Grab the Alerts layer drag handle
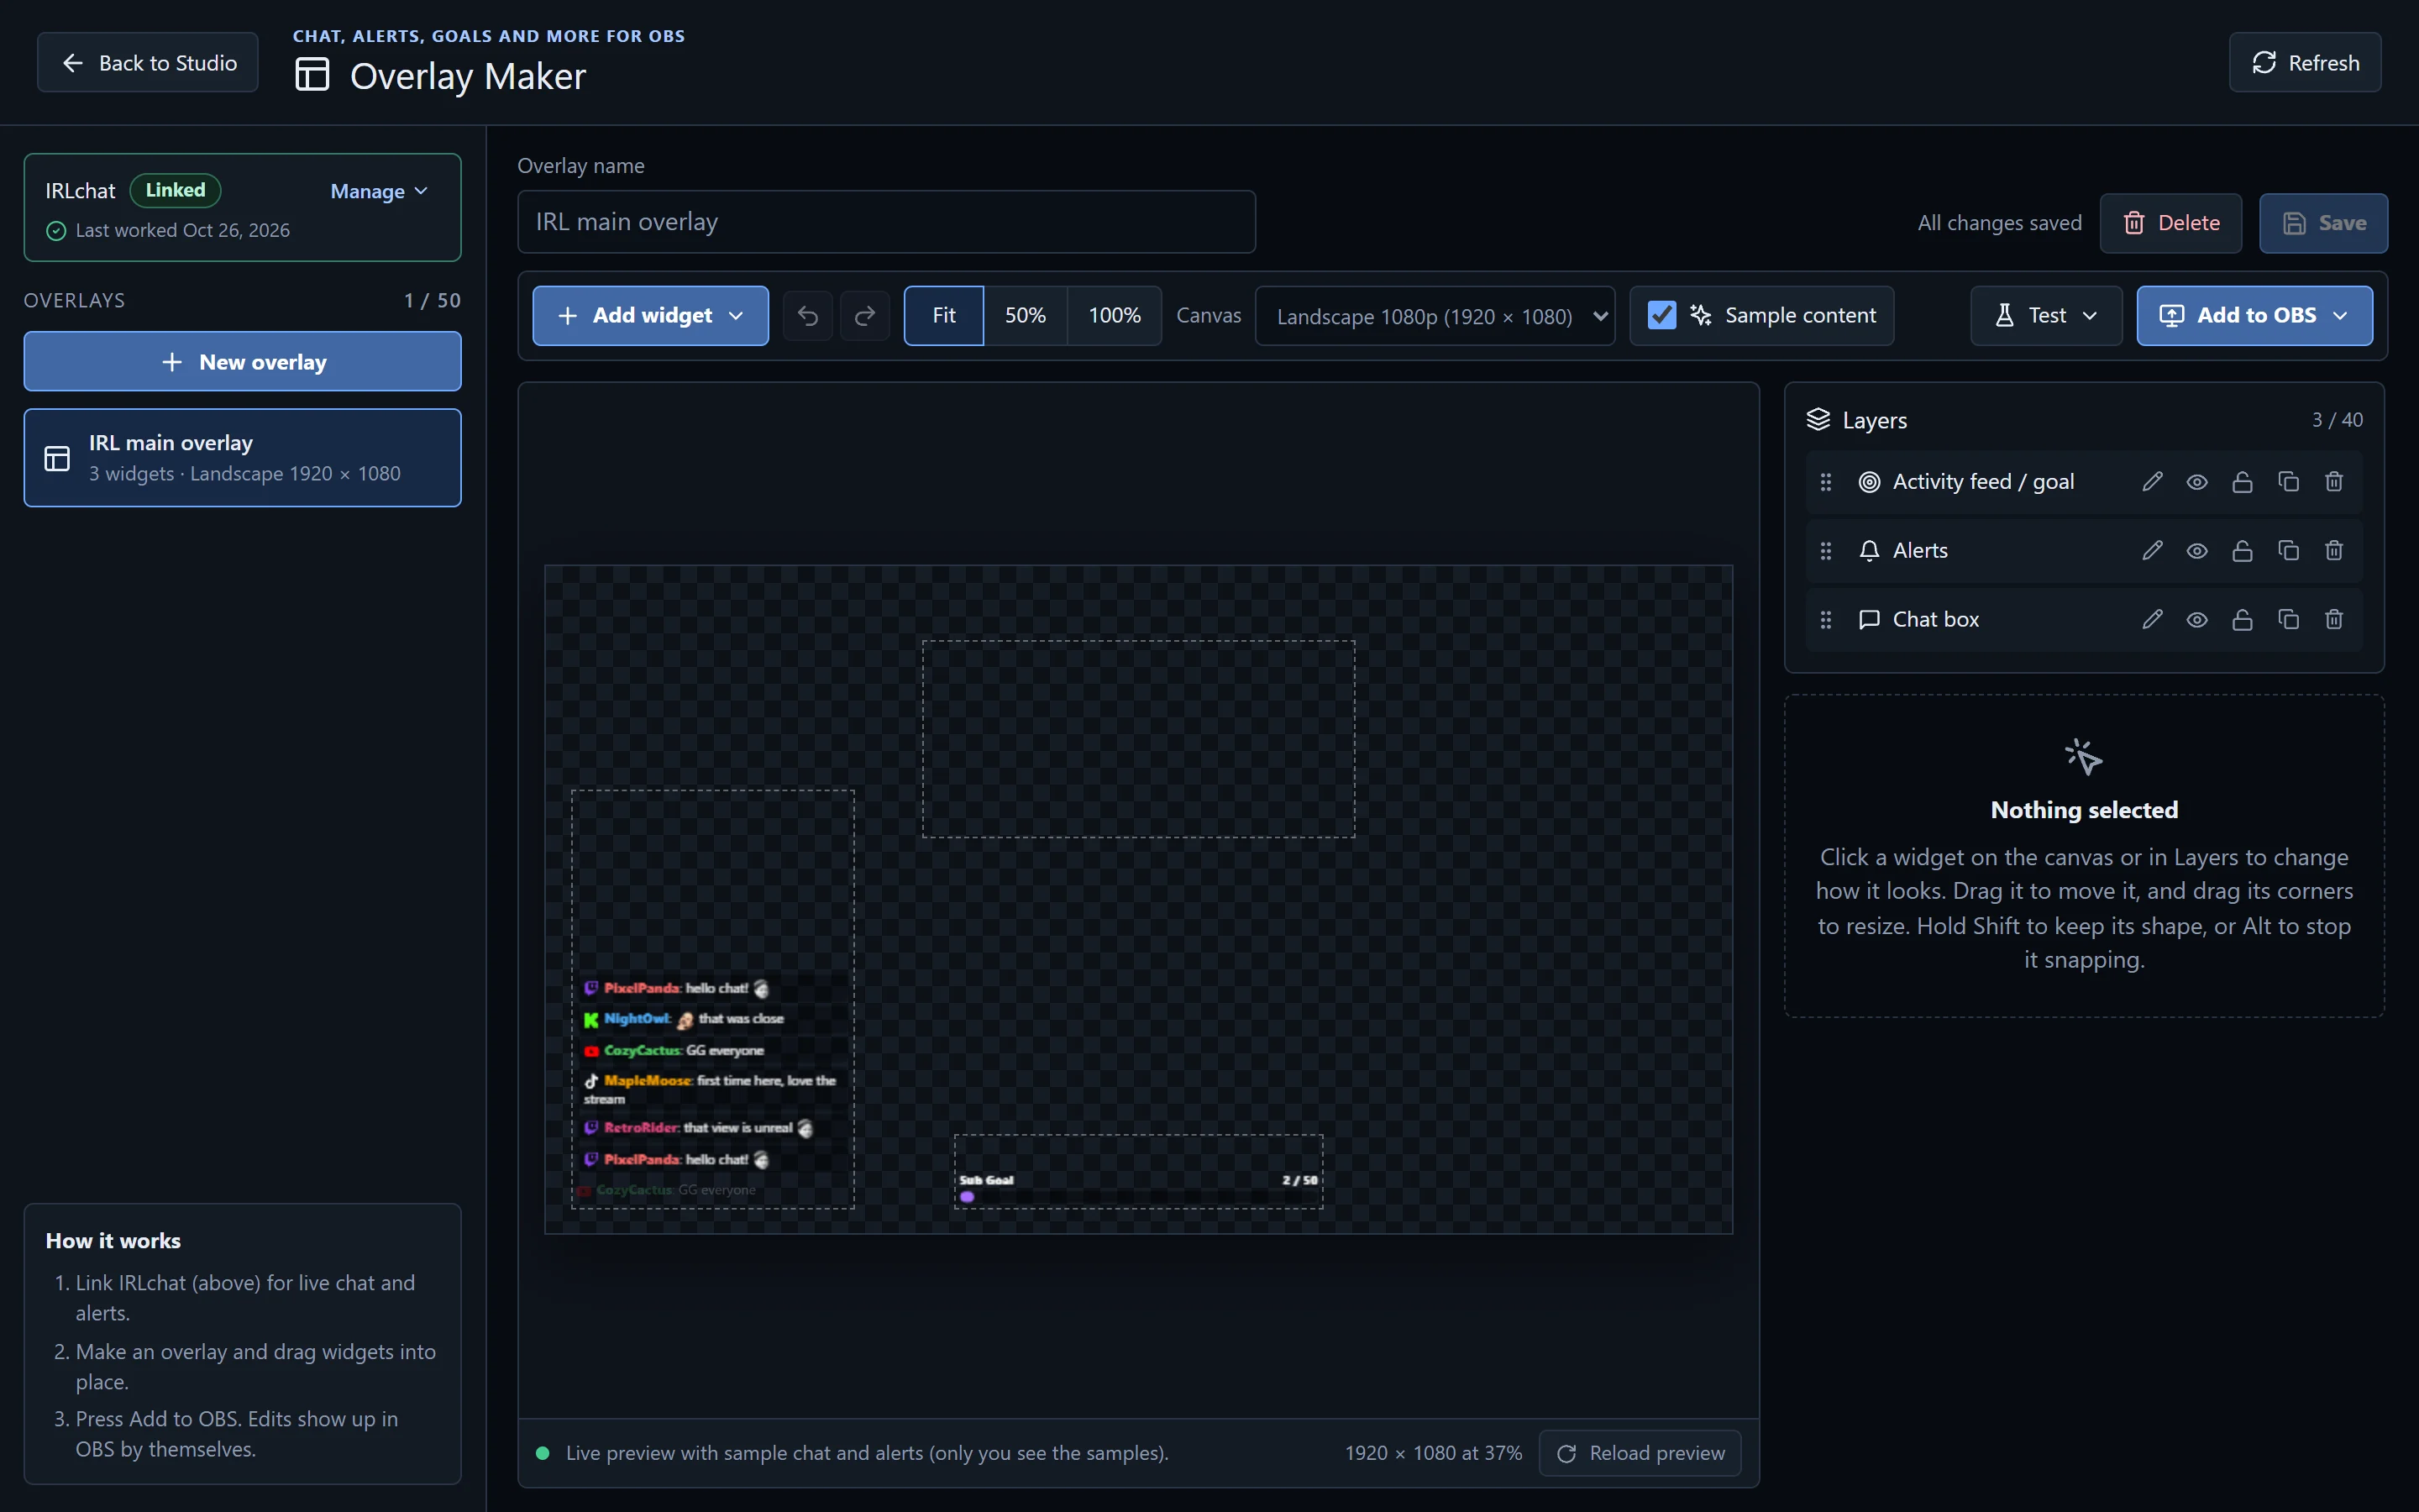This screenshot has height=1512, width=2419. tap(1825, 551)
